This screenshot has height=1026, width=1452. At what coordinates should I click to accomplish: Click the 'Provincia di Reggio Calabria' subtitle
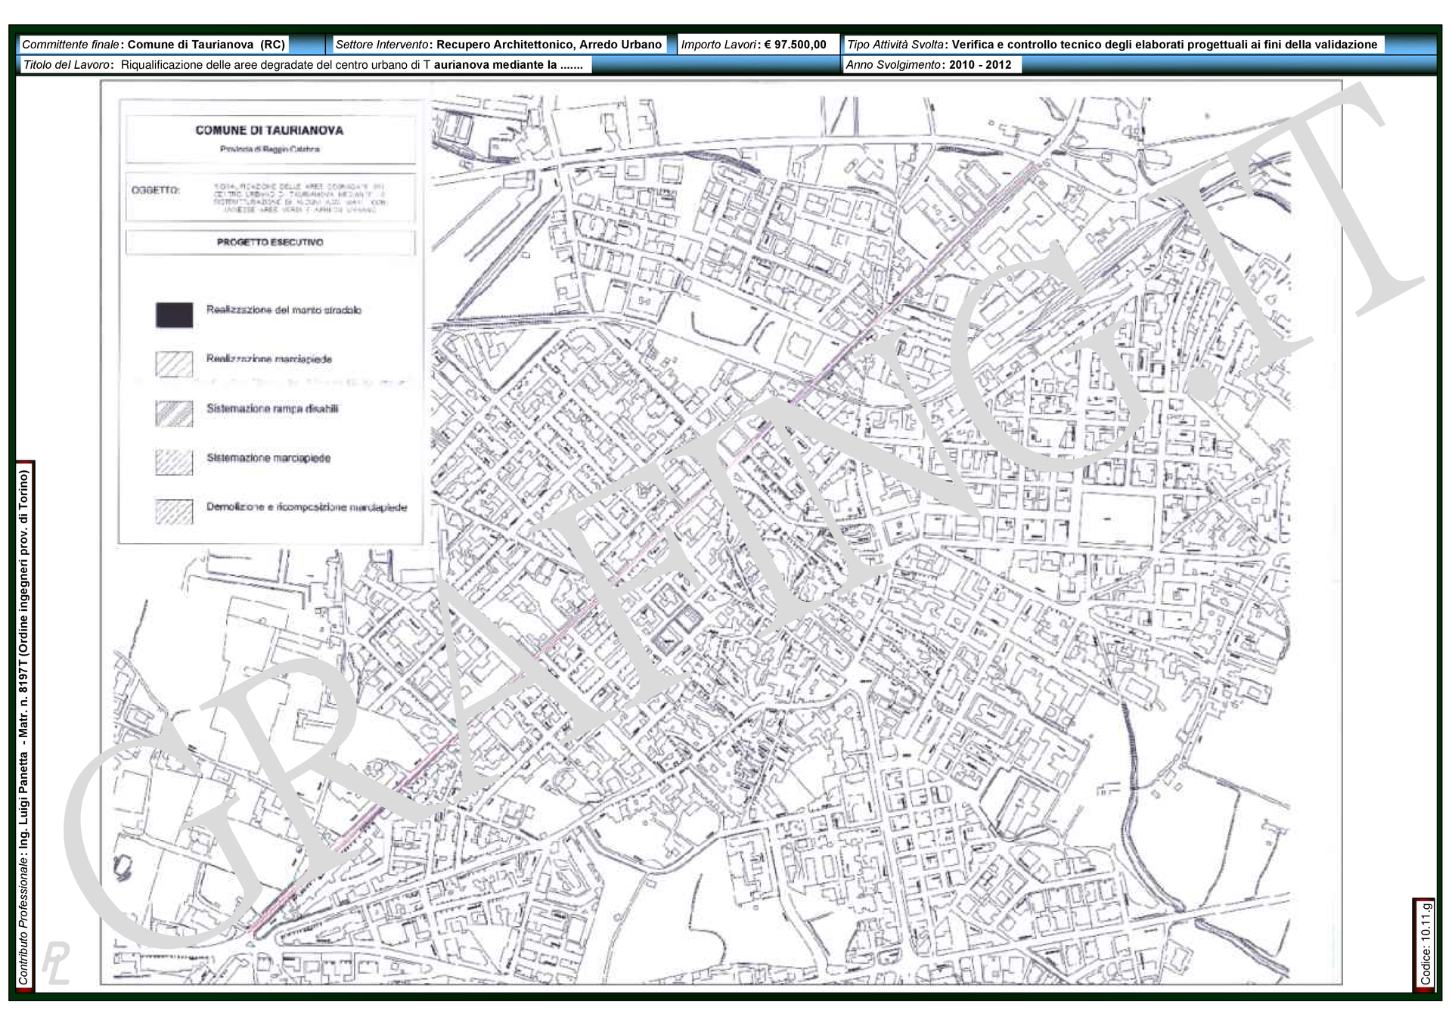[x=270, y=149]
